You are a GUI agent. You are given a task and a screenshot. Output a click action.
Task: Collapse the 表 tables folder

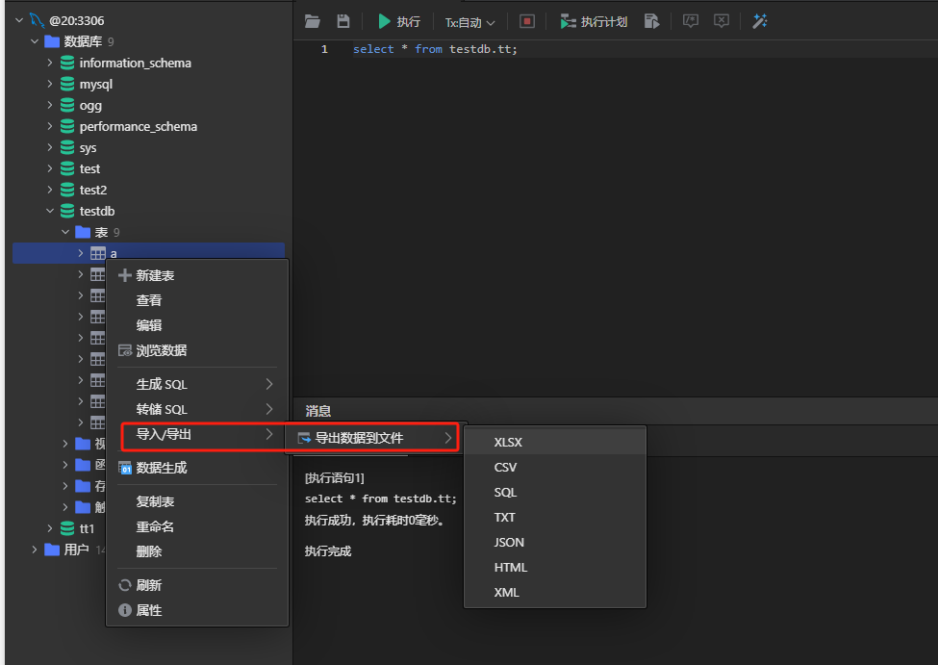(x=65, y=232)
